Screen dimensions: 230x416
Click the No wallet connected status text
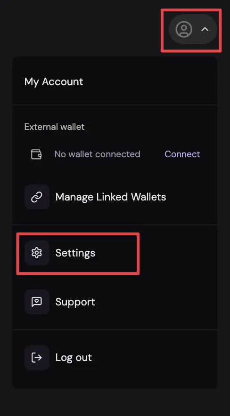coord(97,154)
